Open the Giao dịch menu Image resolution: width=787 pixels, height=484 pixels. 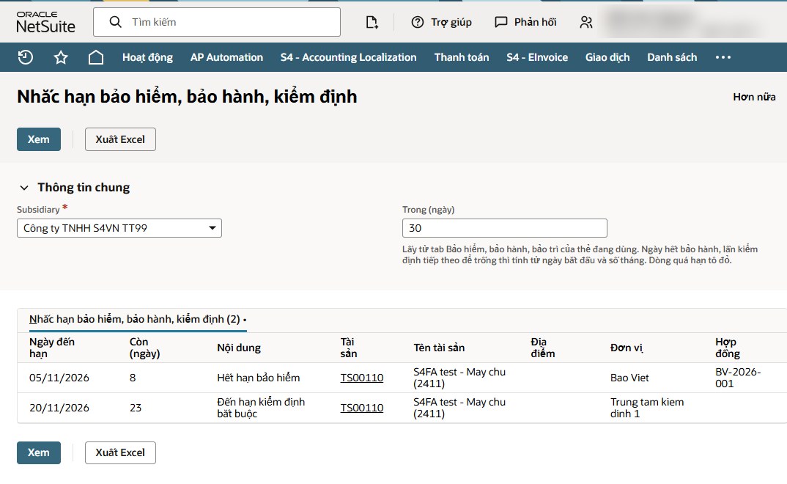tap(607, 57)
